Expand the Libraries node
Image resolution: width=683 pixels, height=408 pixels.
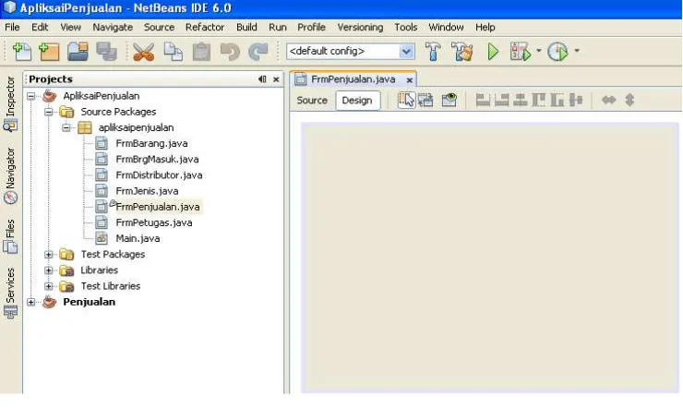pyautogui.click(x=49, y=270)
